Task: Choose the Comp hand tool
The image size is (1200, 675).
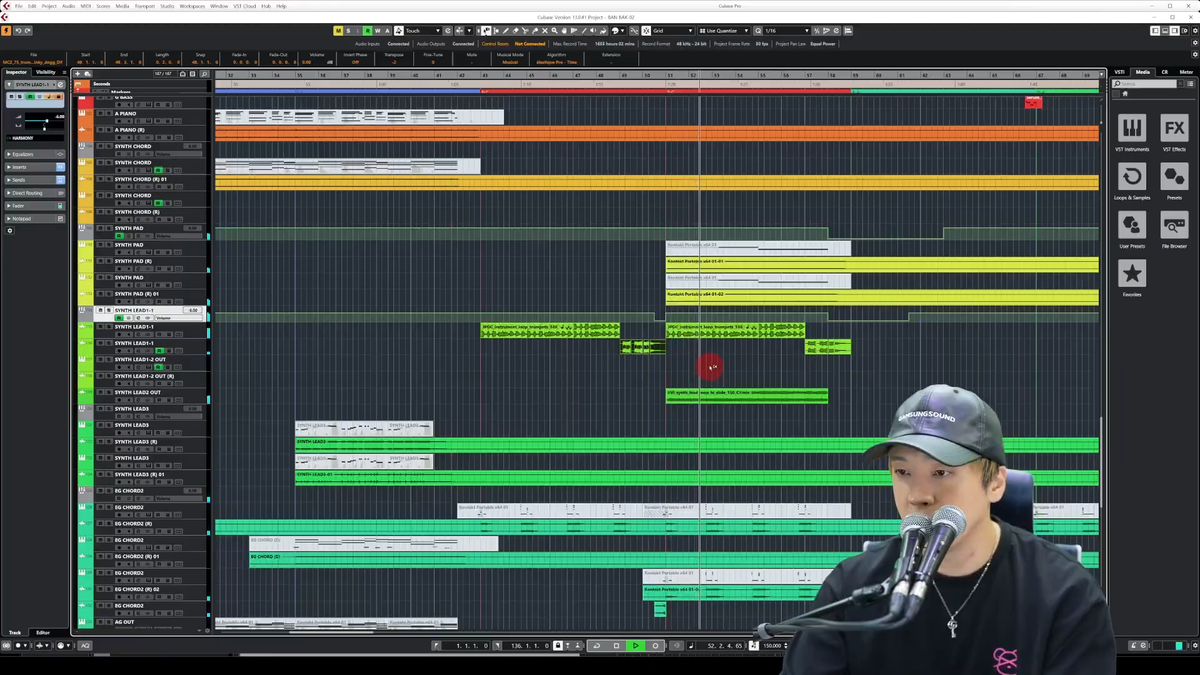Action: 564,31
